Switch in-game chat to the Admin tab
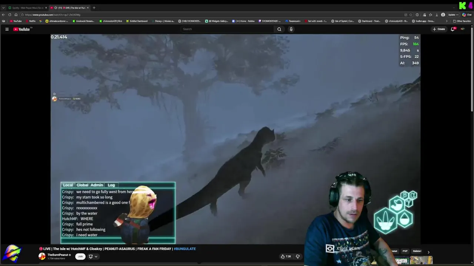Viewport: 474px width, 266px height. pyautogui.click(x=97, y=185)
